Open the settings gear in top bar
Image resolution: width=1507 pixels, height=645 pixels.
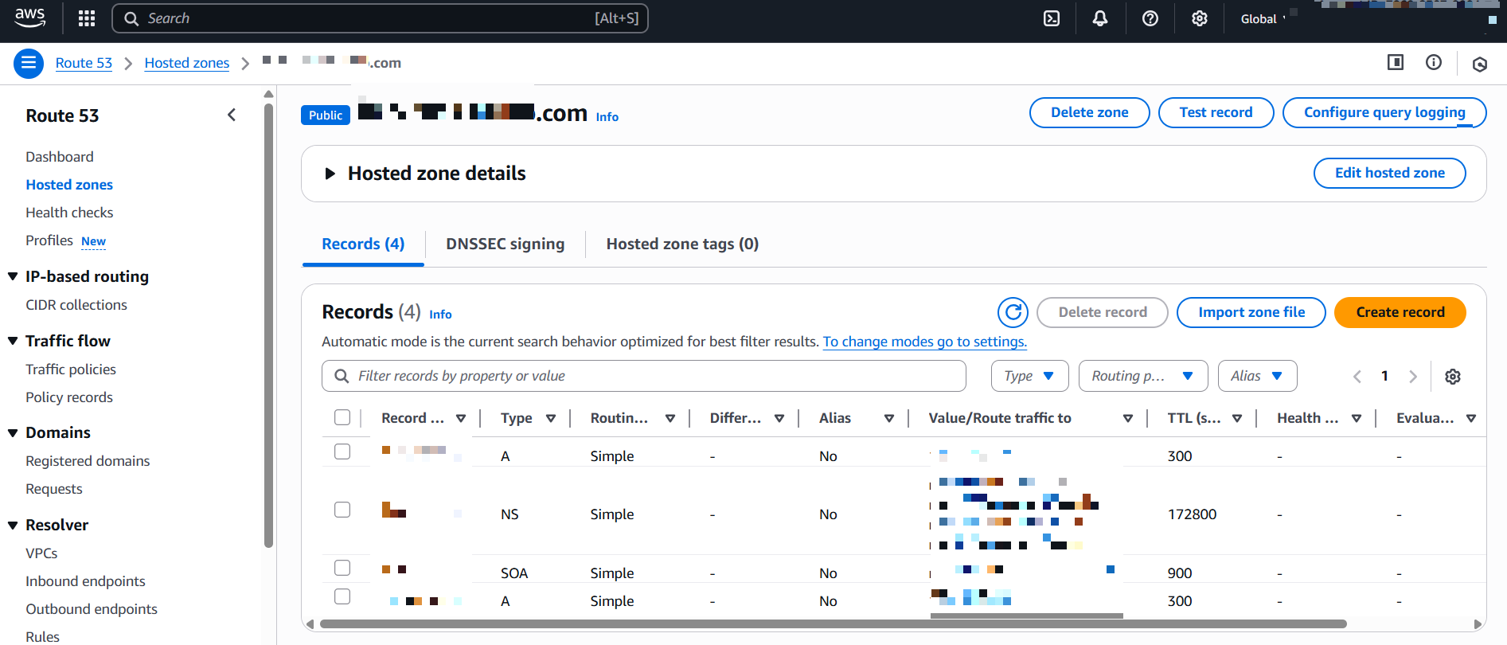1200,18
